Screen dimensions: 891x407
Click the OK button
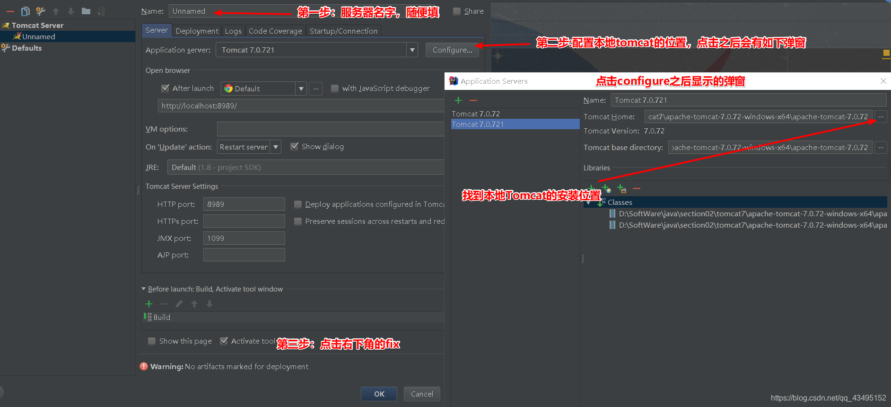(x=379, y=394)
